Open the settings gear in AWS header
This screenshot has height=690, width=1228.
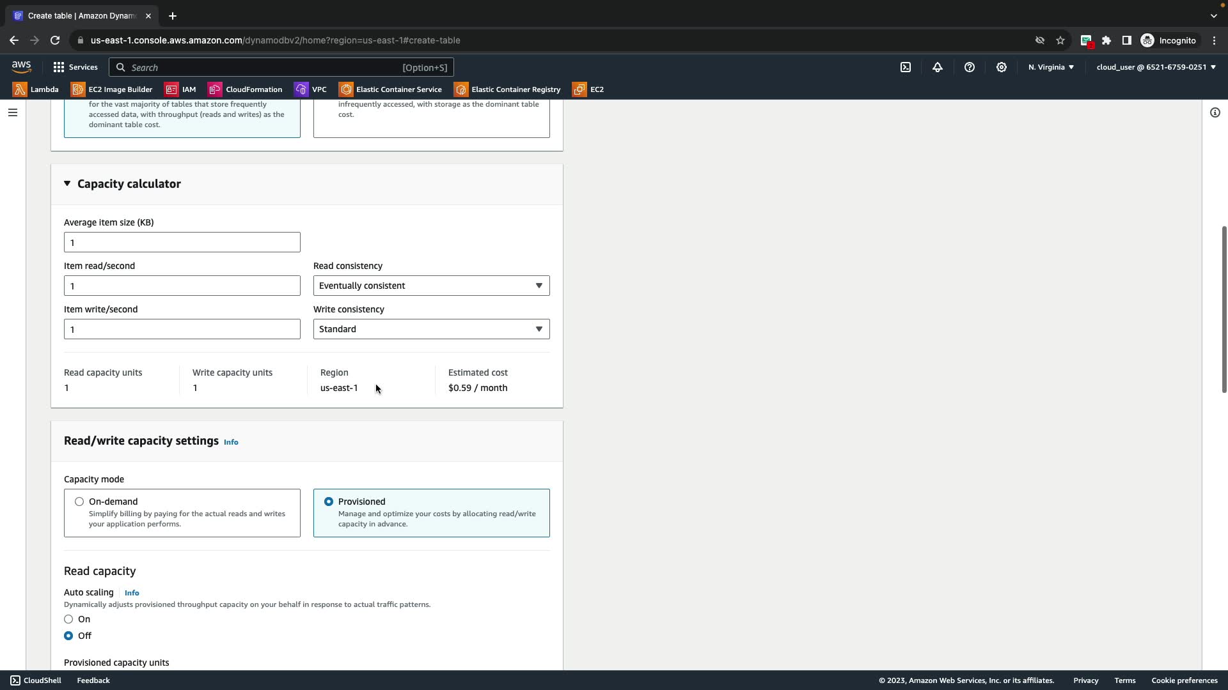(x=1002, y=67)
